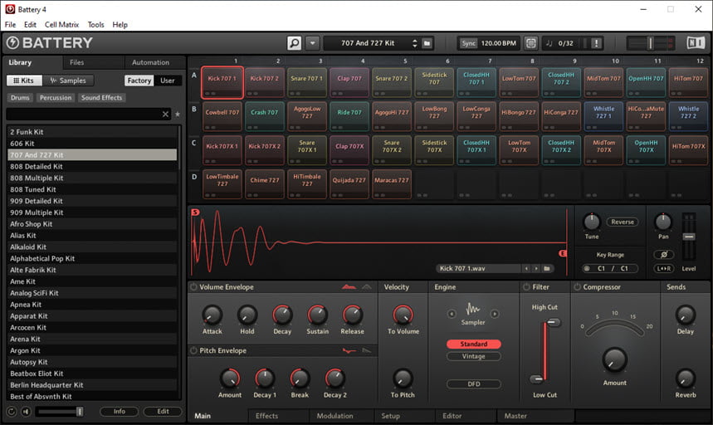Screen dimensions: 713x425
Task: Select Standard sampler mode
Action: (x=473, y=344)
